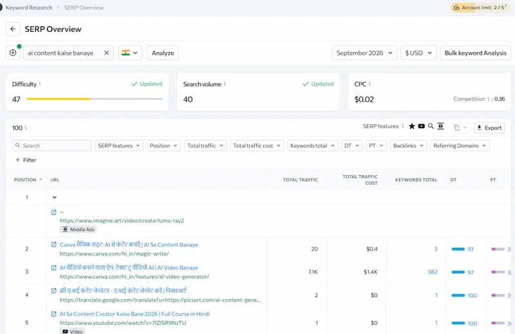The image size is (515, 334).
Task: Open the India flag country selector
Action: point(130,53)
